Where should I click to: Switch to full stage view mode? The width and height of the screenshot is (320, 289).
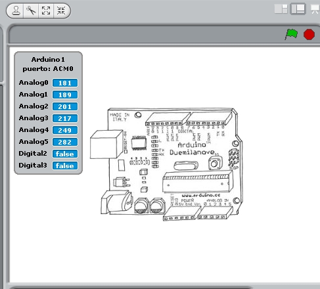point(298,9)
